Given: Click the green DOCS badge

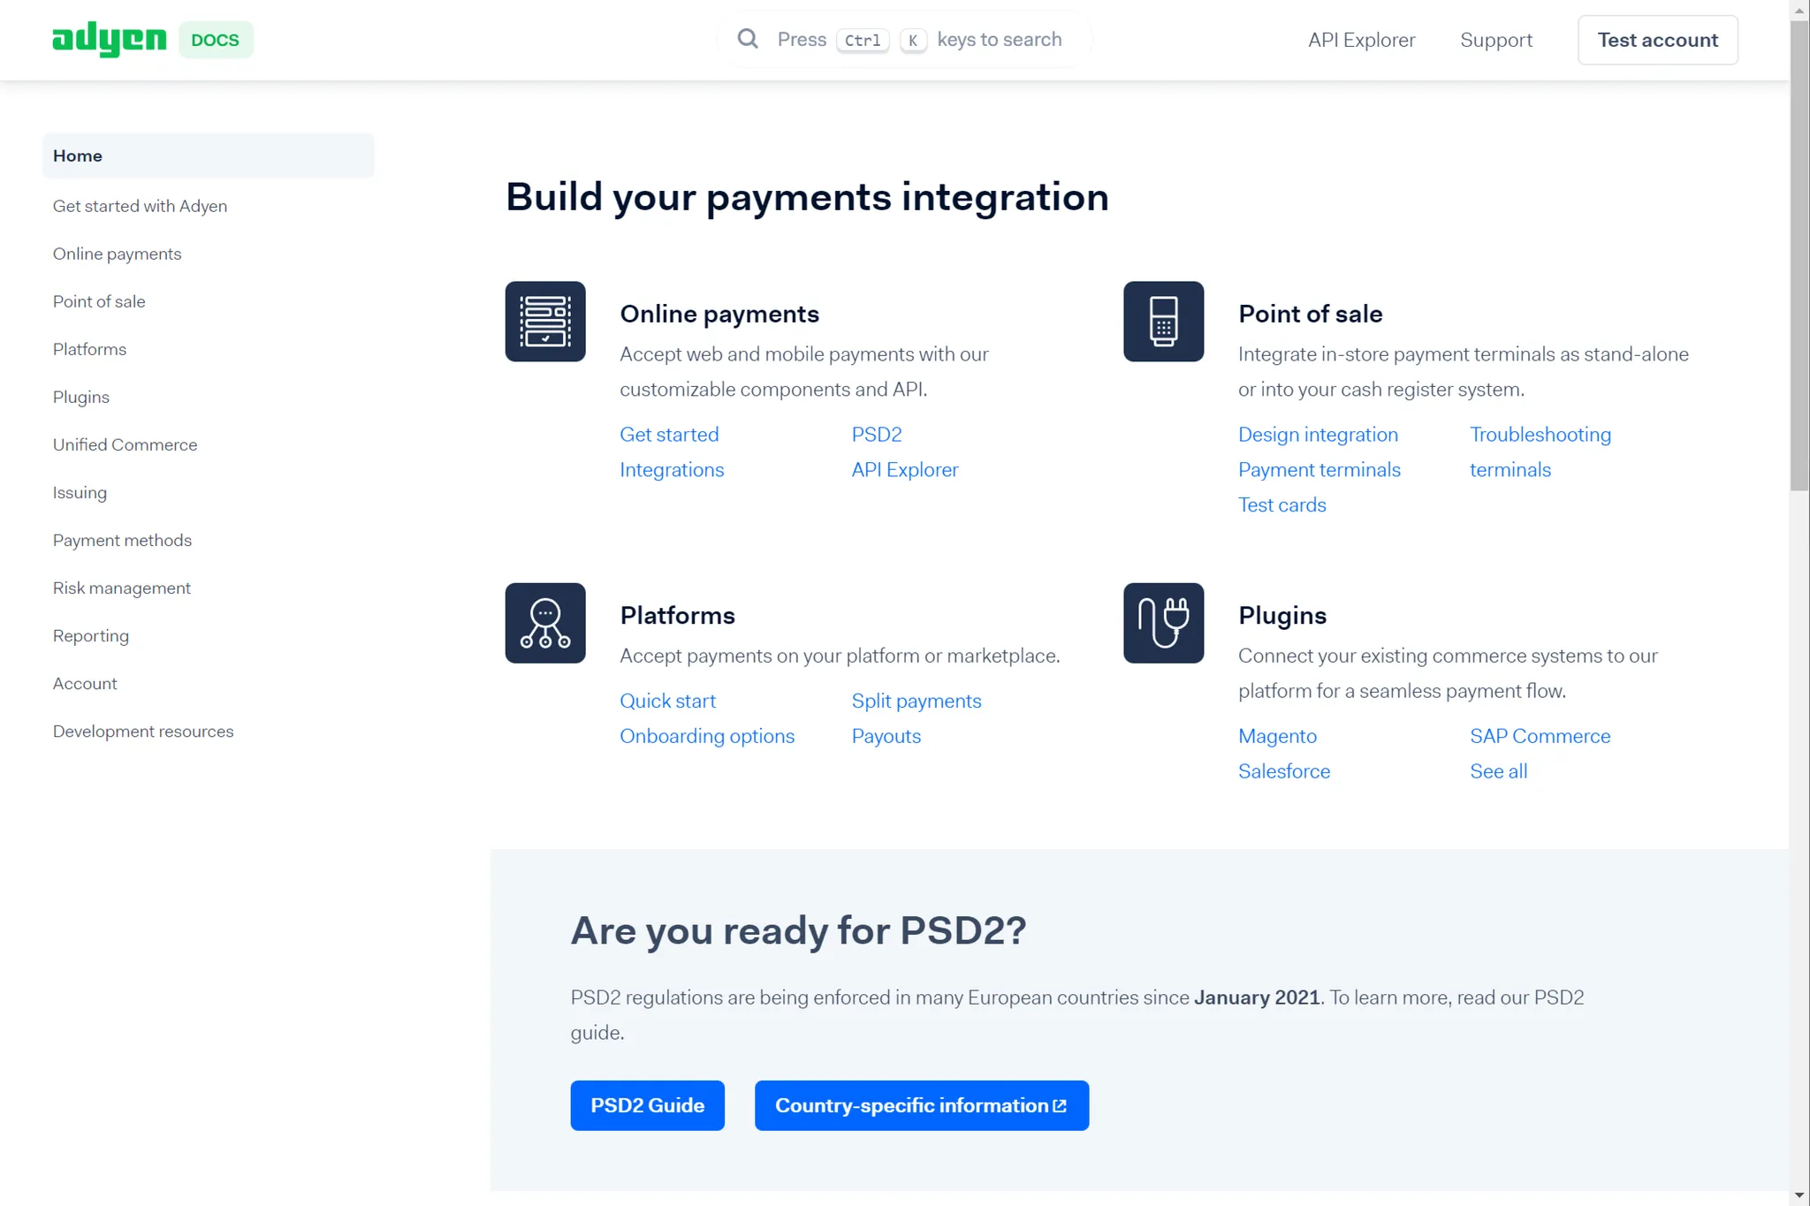Looking at the screenshot, I should (x=215, y=39).
